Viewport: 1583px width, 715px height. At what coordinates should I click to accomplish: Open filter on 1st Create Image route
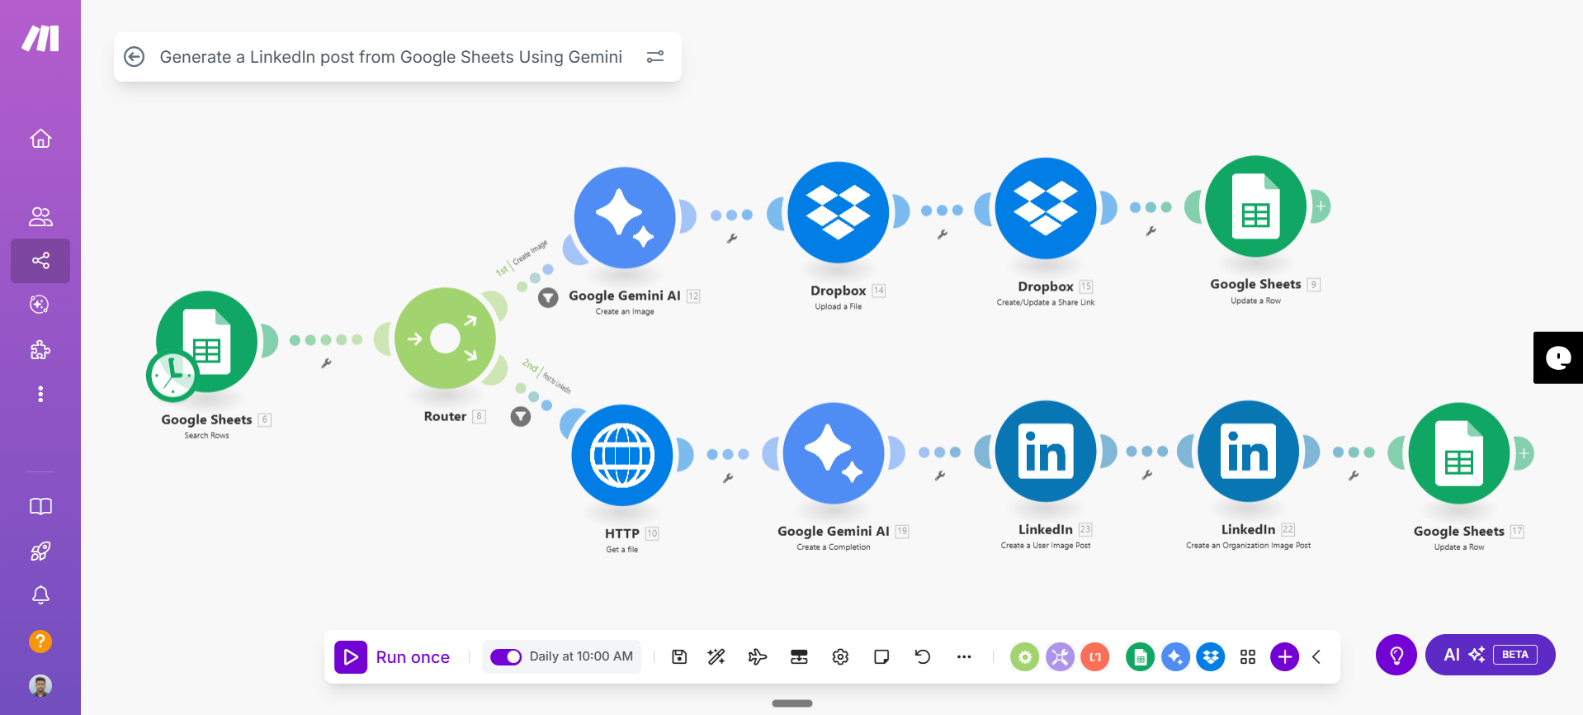[548, 298]
